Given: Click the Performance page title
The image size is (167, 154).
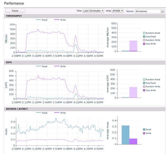Looking at the screenshot, I should coord(14,3).
